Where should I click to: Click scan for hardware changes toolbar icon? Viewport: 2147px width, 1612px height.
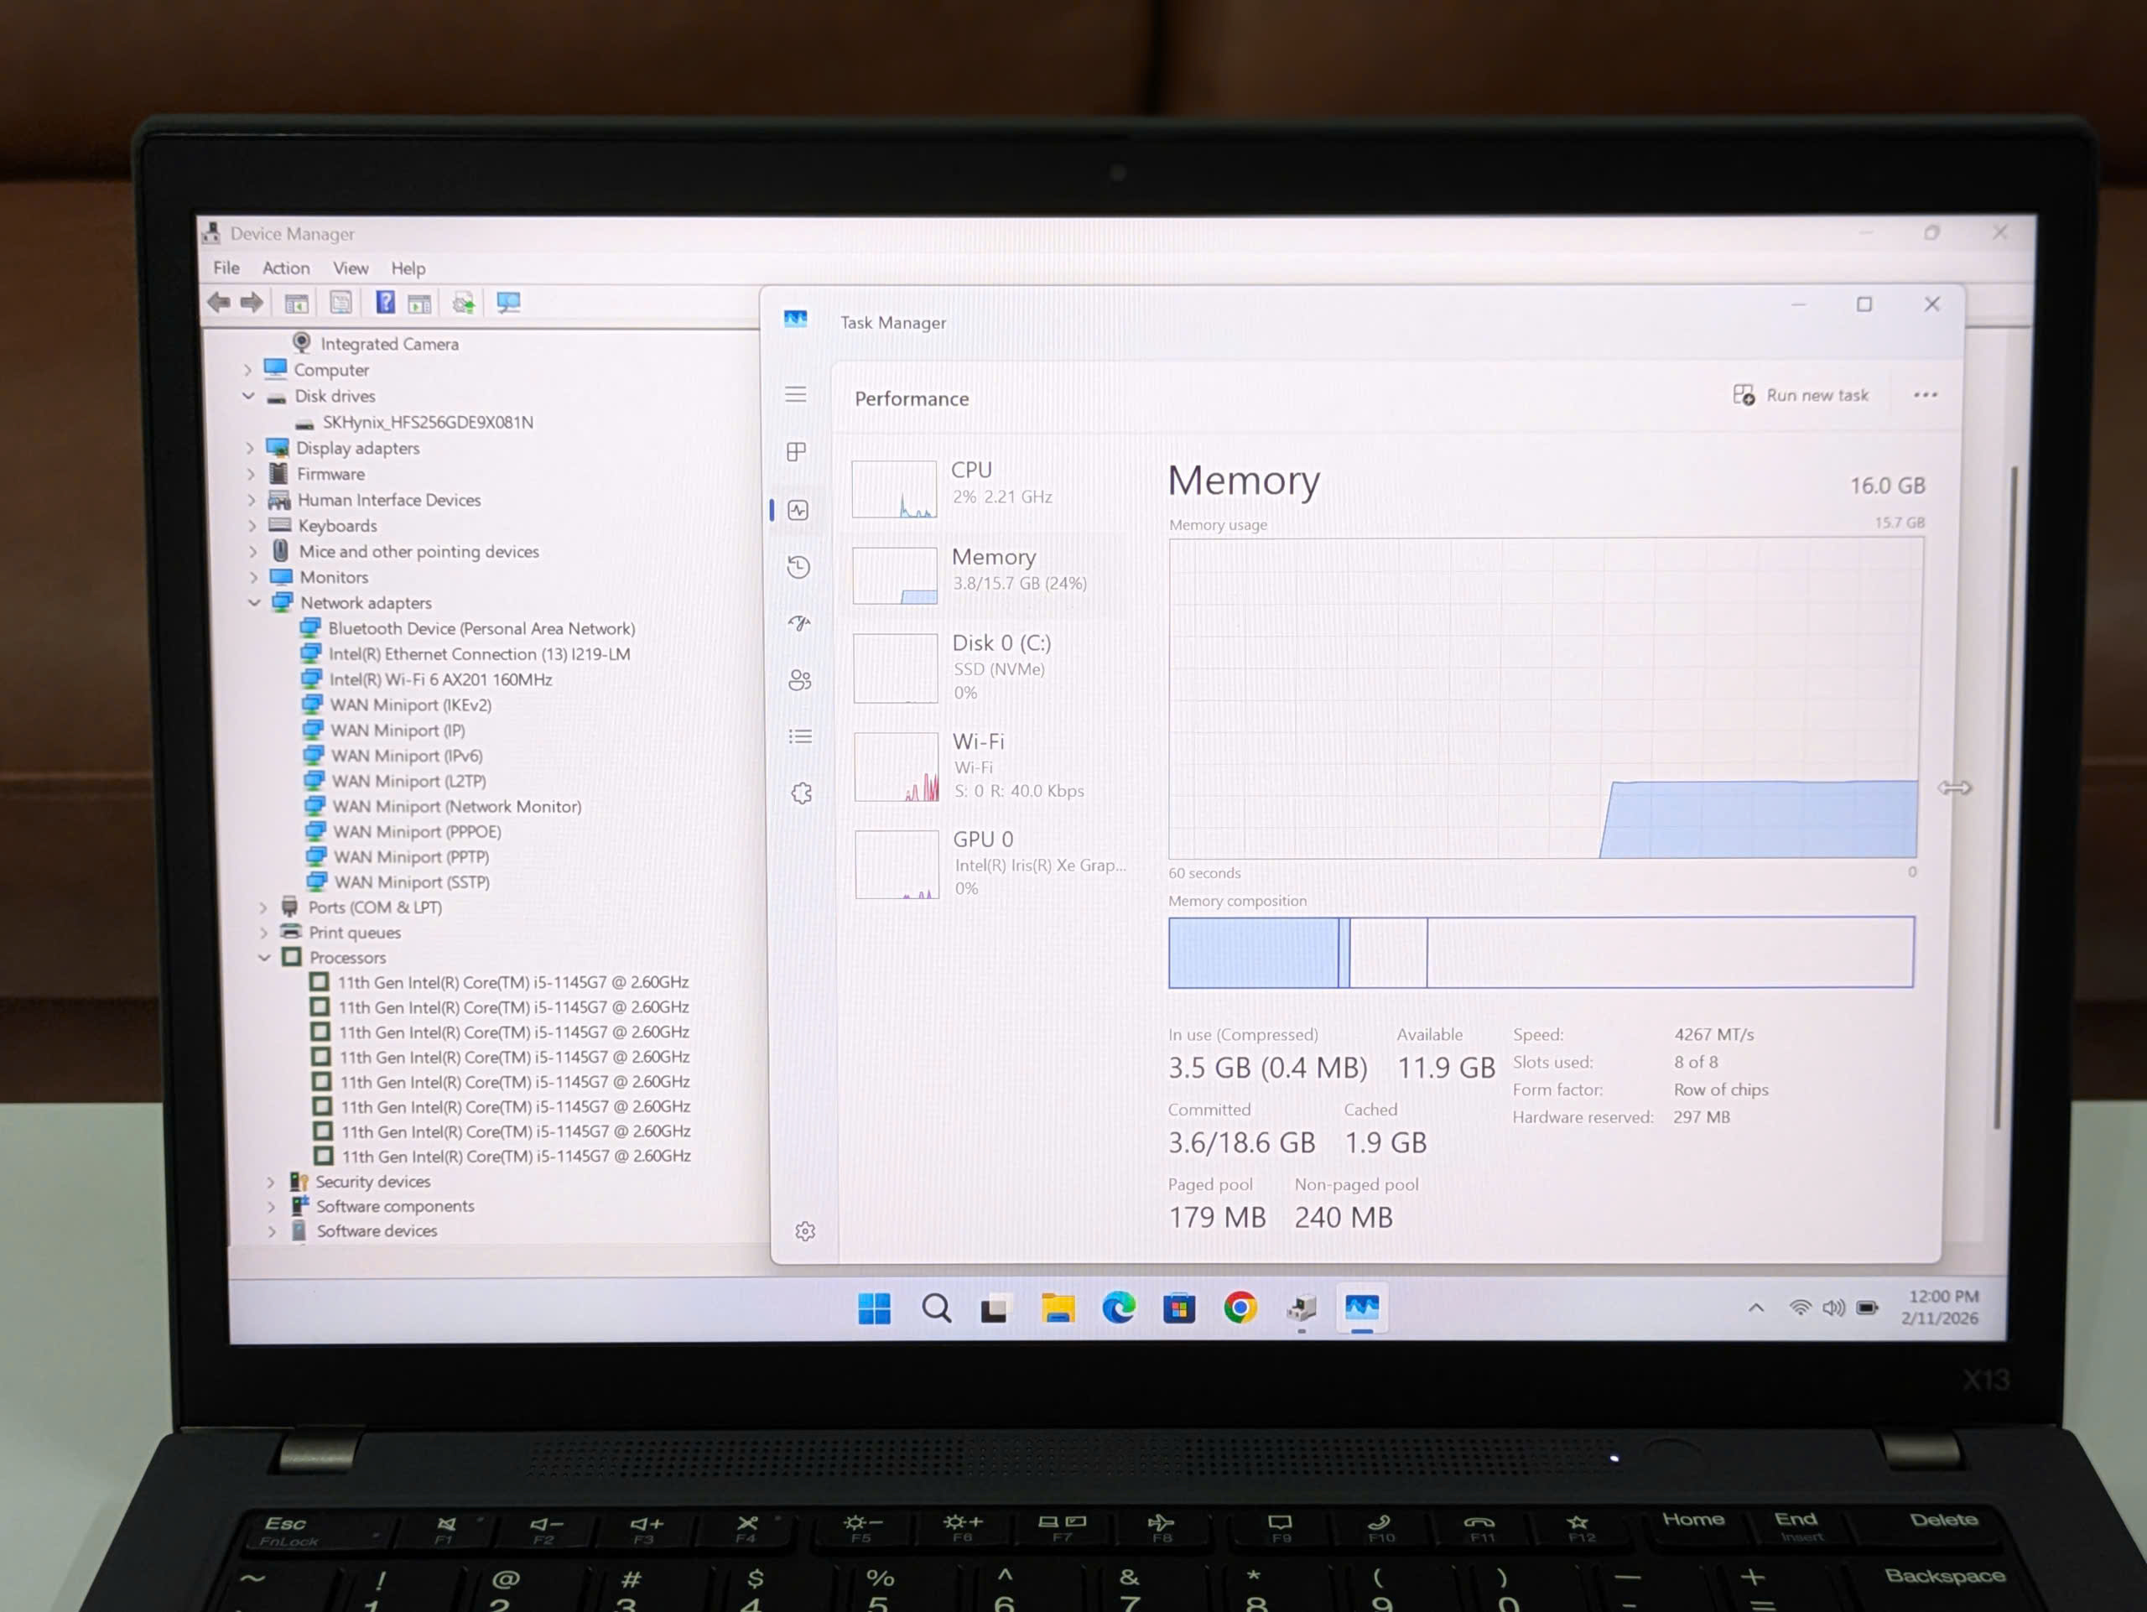507,303
